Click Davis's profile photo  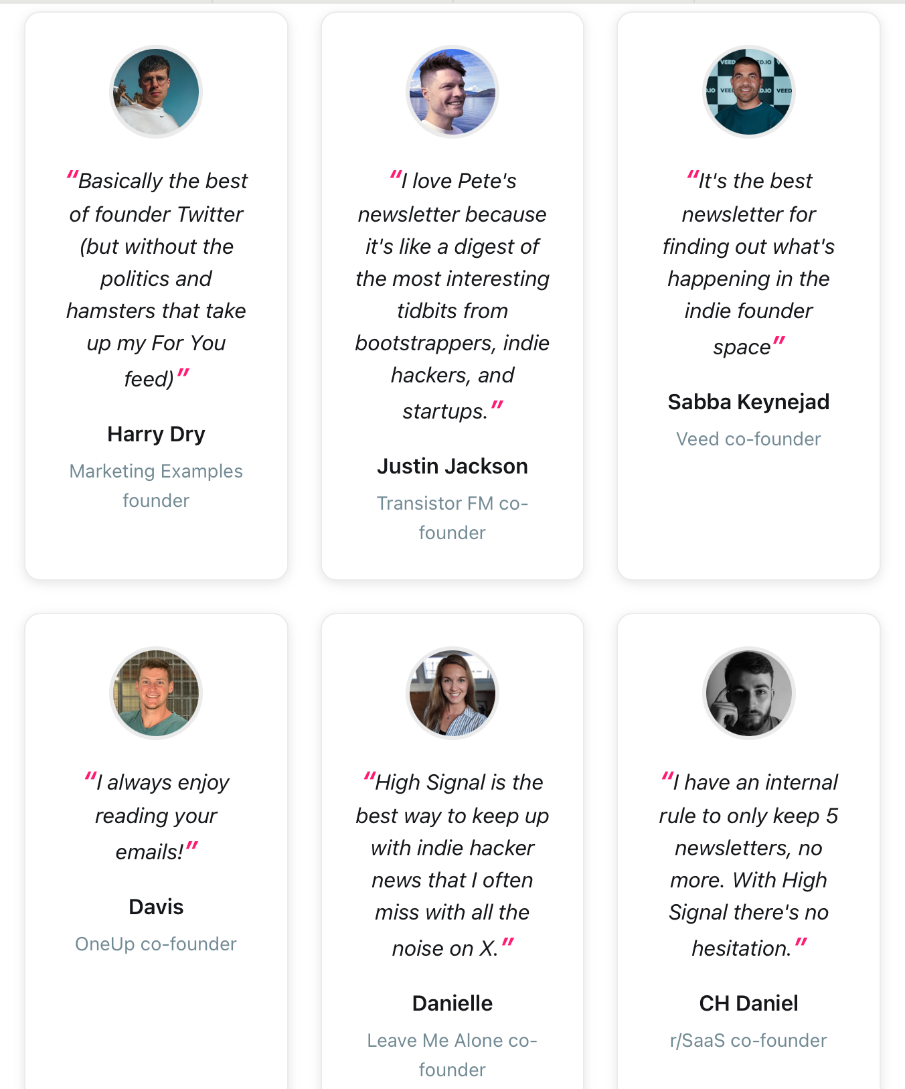point(156,693)
